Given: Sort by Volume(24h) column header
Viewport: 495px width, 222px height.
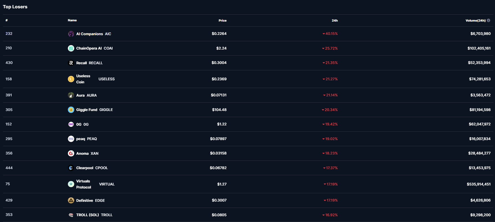Looking at the screenshot, I should 475,20.
